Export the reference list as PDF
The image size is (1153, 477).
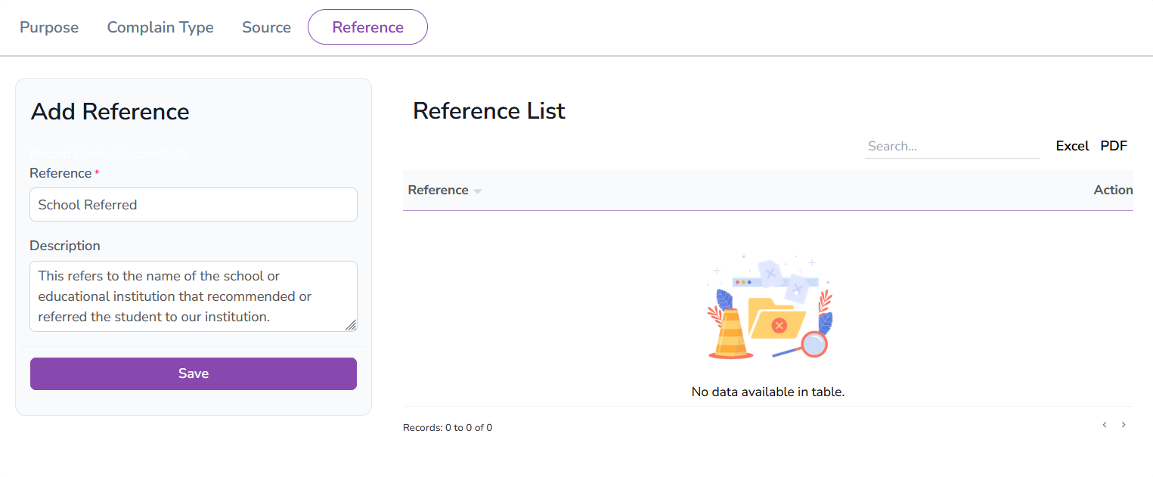pyautogui.click(x=1114, y=145)
